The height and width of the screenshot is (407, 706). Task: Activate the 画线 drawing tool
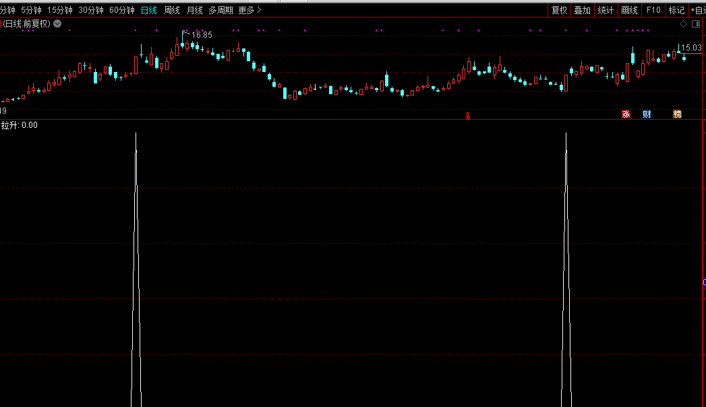pyautogui.click(x=629, y=10)
